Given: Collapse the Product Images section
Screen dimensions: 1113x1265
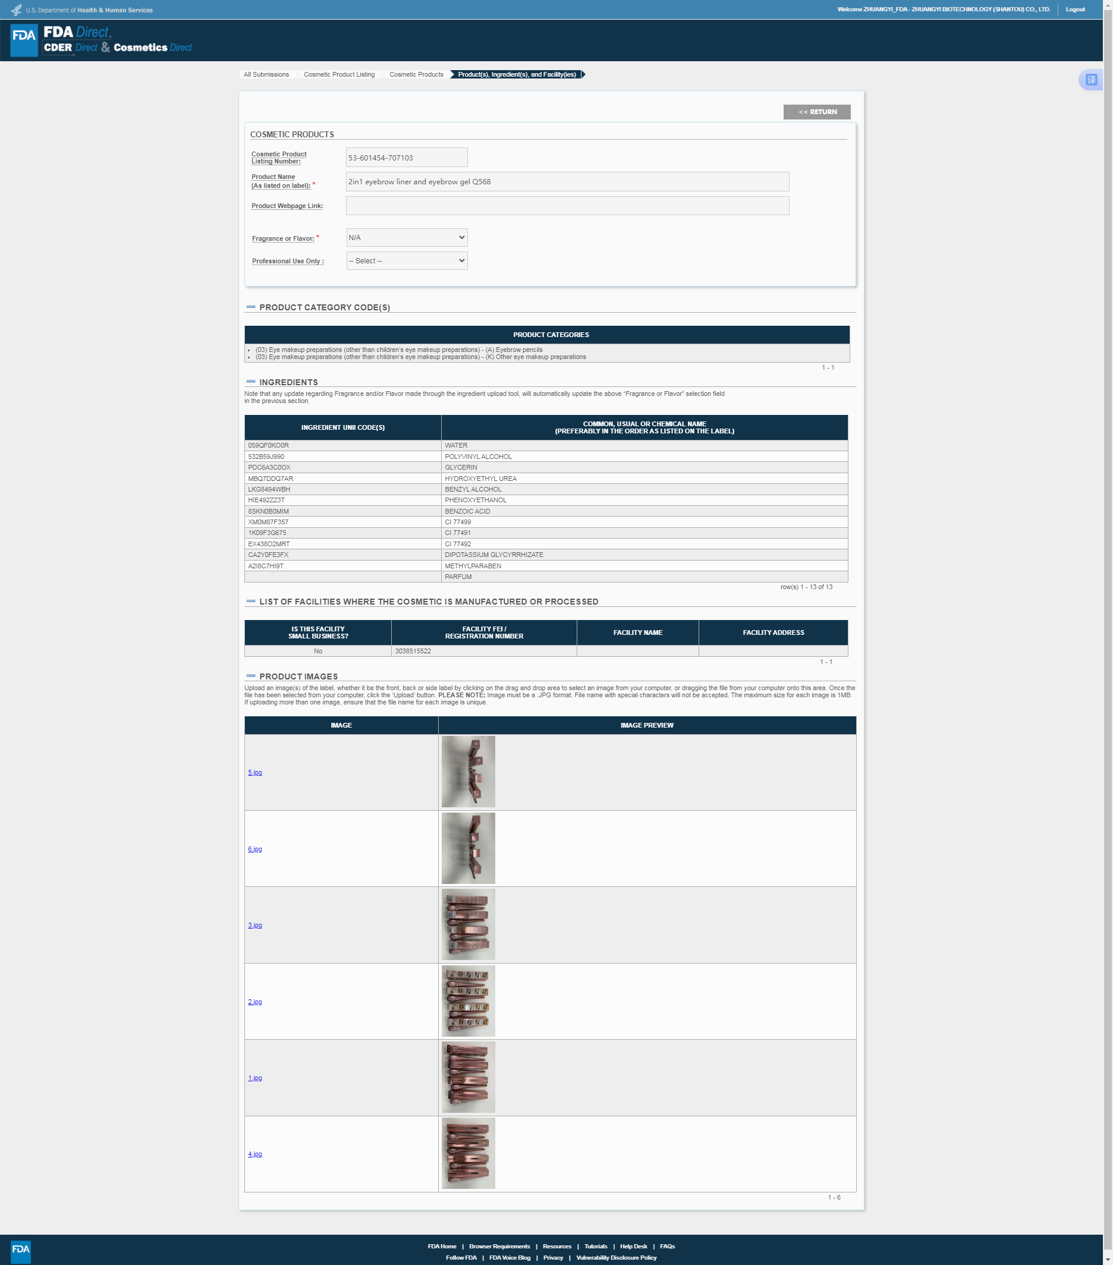Looking at the screenshot, I should 251,676.
